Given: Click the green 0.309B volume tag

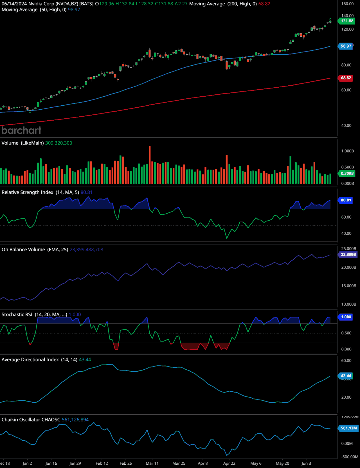Looking at the screenshot, I should [346, 173].
